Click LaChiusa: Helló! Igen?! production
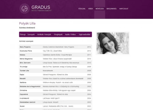The width and height of the screenshot is (153, 110). click(51, 98)
